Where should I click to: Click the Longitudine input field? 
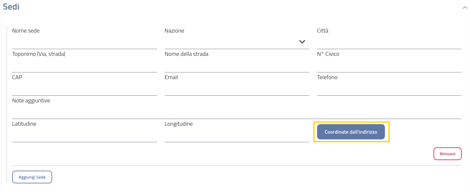(237, 136)
